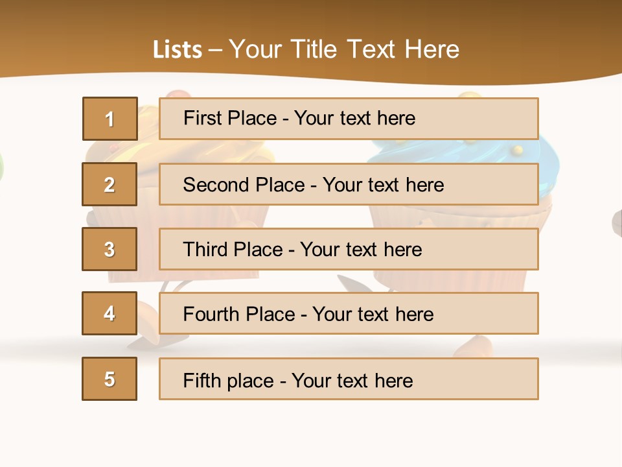This screenshot has height=467, width=622.
Task: Click the Fifth place text box
Action: [x=349, y=379]
